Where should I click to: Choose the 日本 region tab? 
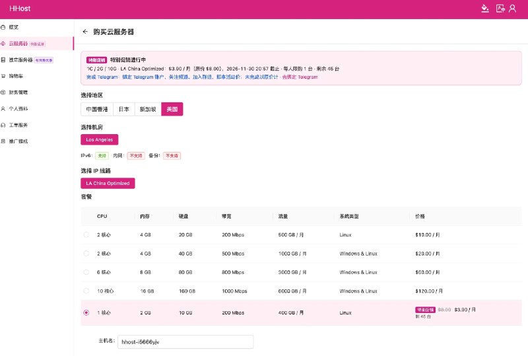pos(124,109)
